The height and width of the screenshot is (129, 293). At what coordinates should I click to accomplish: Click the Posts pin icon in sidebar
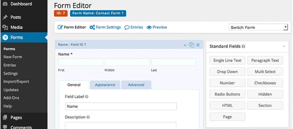5,17
